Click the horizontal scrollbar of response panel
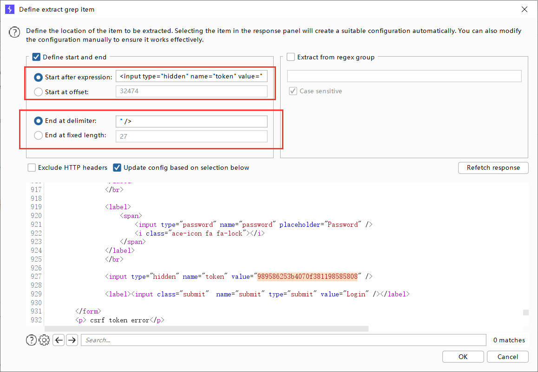The width and height of the screenshot is (538, 372). [207, 329]
